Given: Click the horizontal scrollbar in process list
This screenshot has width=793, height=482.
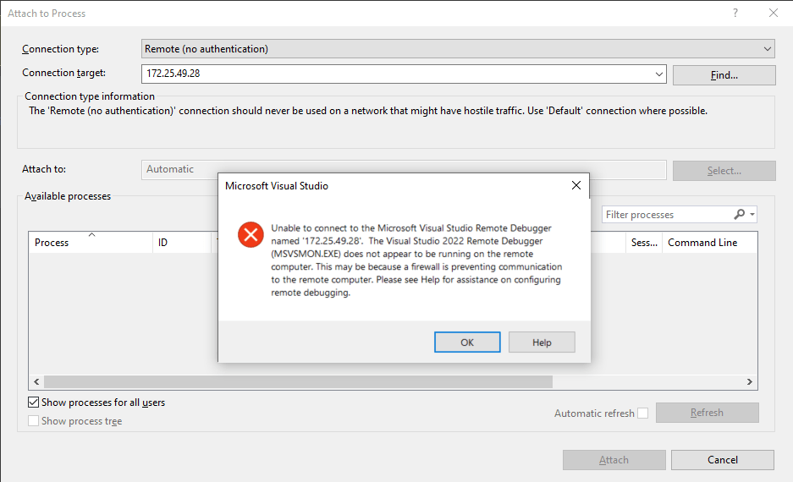Looking at the screenshot, I should pyautogui.click(x=296, y=382).
